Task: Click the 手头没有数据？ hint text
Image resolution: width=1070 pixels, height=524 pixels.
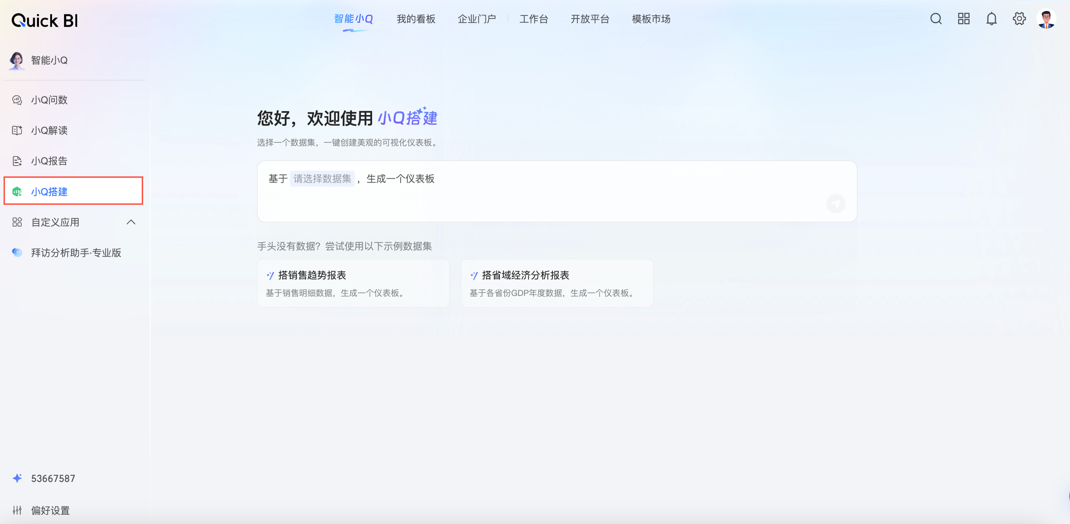Action: coord(289,246)
